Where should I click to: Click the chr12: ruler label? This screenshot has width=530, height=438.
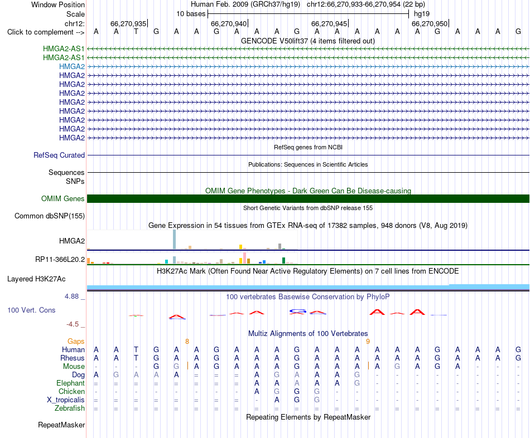[74, 23]
